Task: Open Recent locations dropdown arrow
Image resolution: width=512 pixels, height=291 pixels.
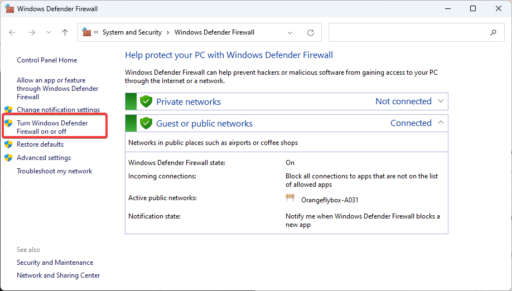Action: [x=49, y=33]
